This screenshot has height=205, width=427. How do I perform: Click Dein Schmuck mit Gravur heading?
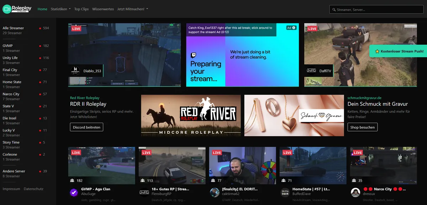378,104
